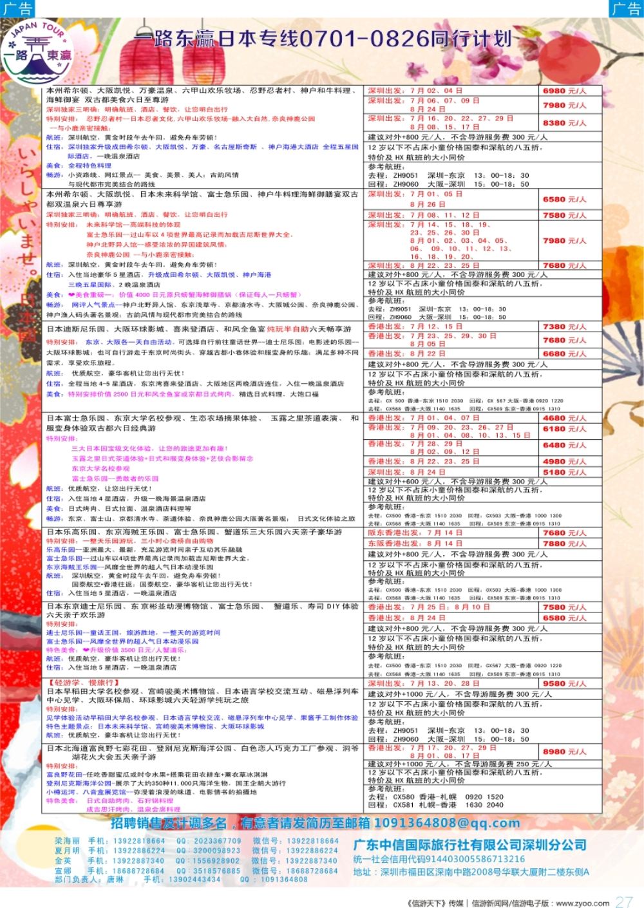Click the contact name 夏月明
This screenshot has width=644, height=908.
click(x=67, y=851)
